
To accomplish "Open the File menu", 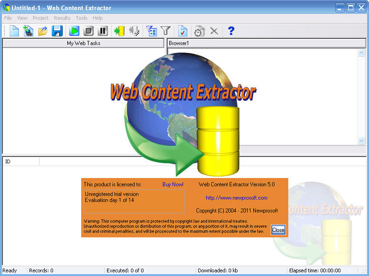I will [8, 18].
